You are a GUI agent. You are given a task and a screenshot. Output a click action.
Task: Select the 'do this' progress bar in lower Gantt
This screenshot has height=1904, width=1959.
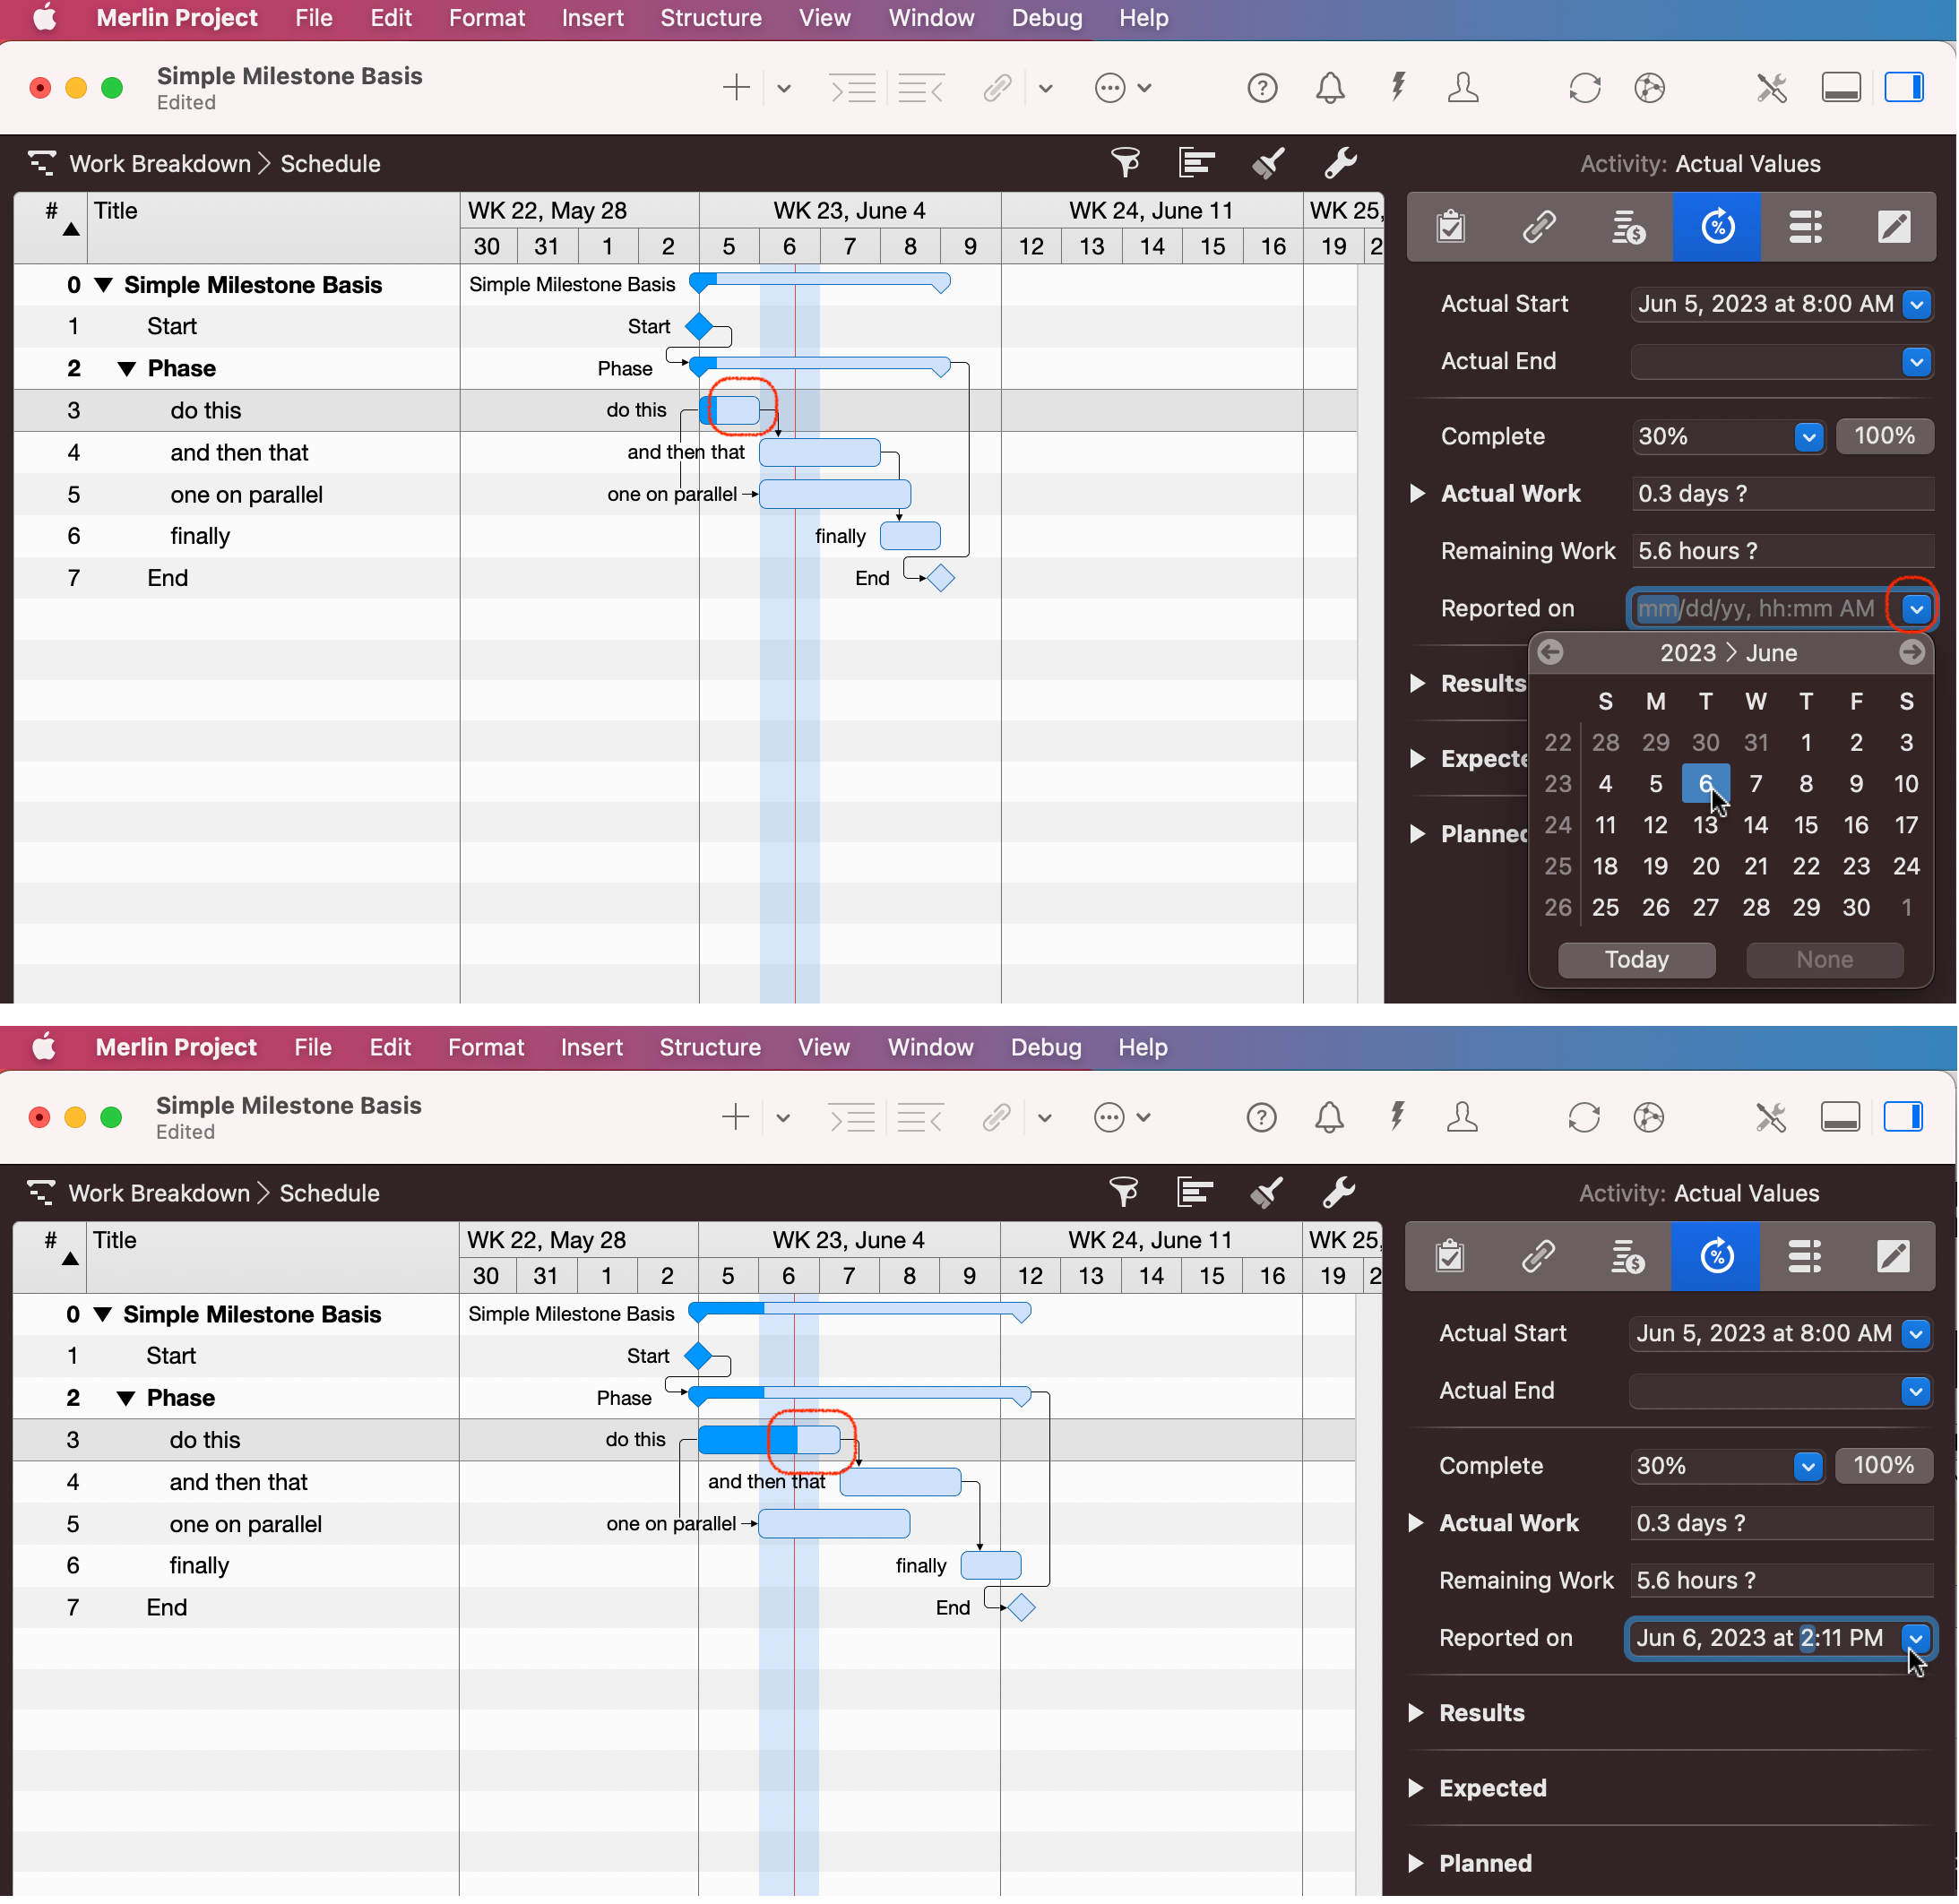[770, 1441]
